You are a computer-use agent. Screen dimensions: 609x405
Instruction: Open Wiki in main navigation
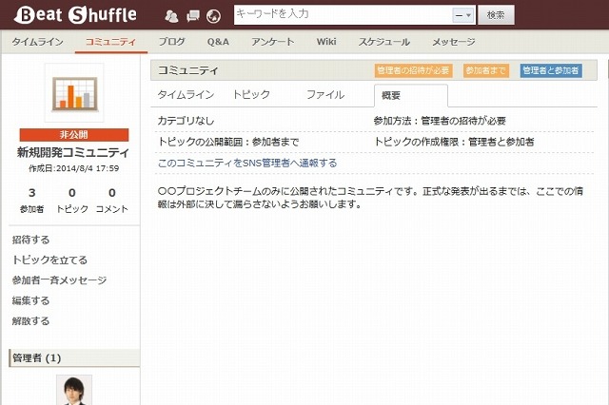coord(326,42)
